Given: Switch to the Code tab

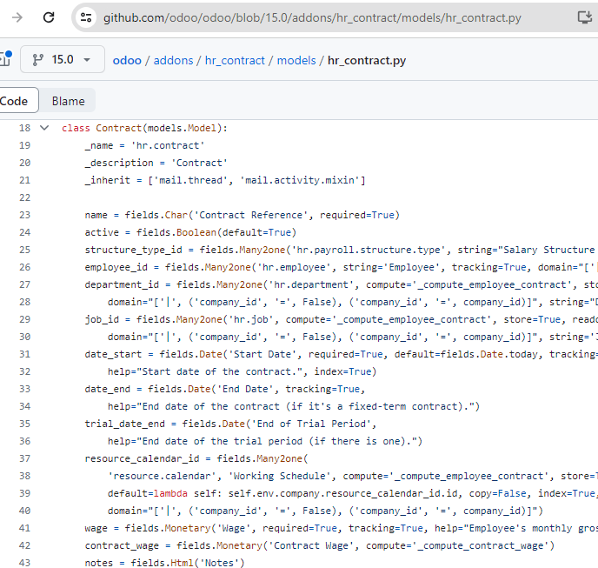Looking at the screenshot, I should click(16, 101).
